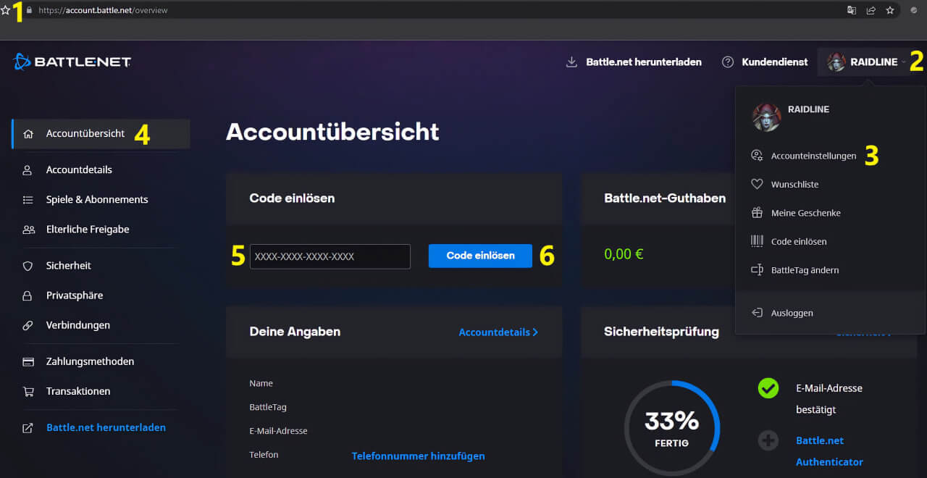This screenshot has width=927, height=478.
Task: Click the share page icon in address bar
Action: pos(871,10)
